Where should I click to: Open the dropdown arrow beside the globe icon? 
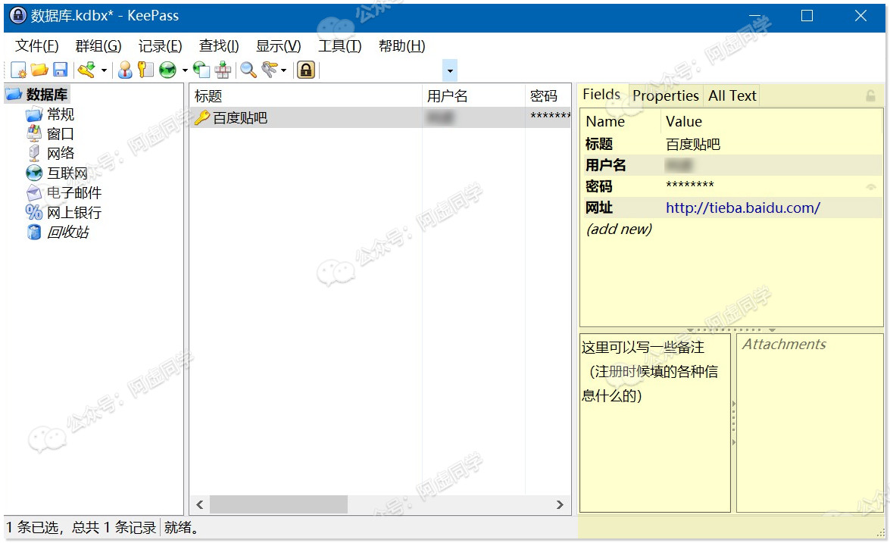[185, 70]
